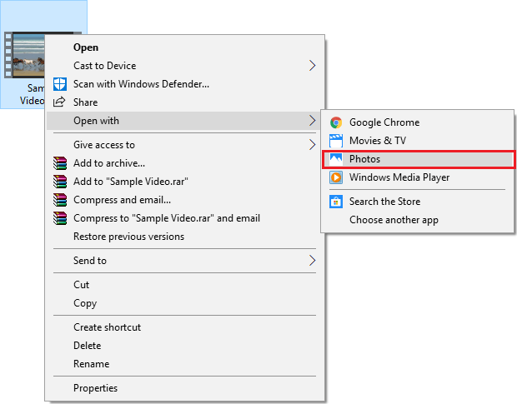Image resolution: width=517 pixels, height=404 pixels.
Task: Click the Windows Media Player icon
Action: tap(336, 177)
